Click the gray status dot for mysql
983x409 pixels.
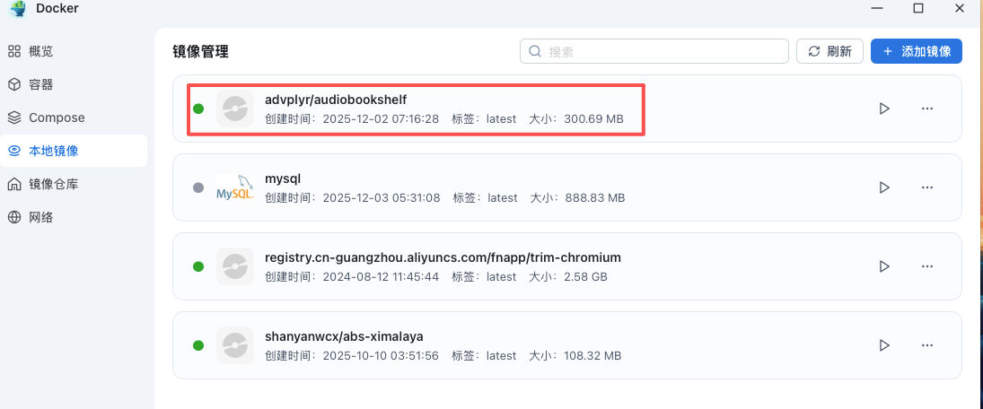click(198, 187)
